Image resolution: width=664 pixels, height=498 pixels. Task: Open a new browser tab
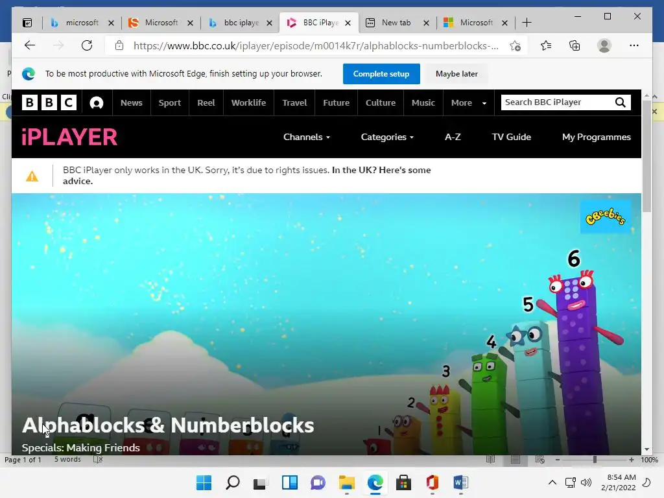527,23
